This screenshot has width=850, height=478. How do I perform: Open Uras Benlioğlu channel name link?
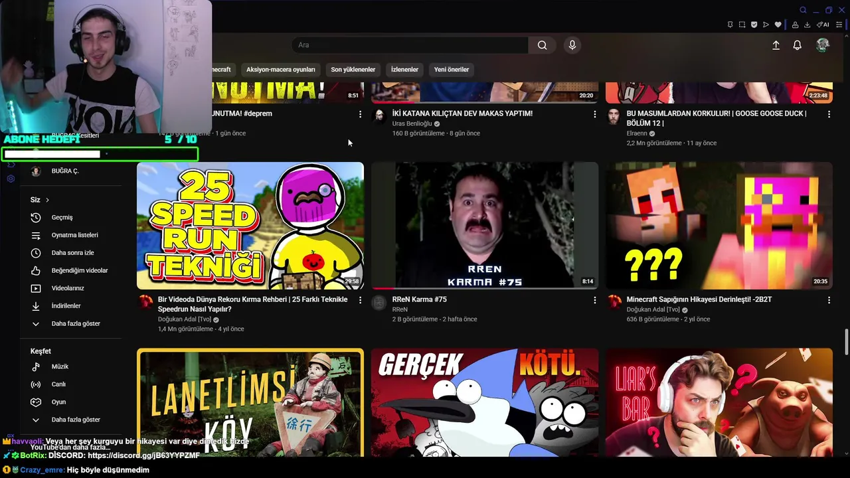click(x=412, y=123)
